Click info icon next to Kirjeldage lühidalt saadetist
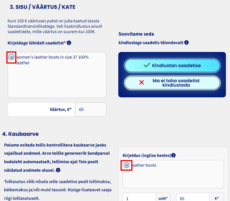This screenshot has height=201, width=230. click(69, 43)
